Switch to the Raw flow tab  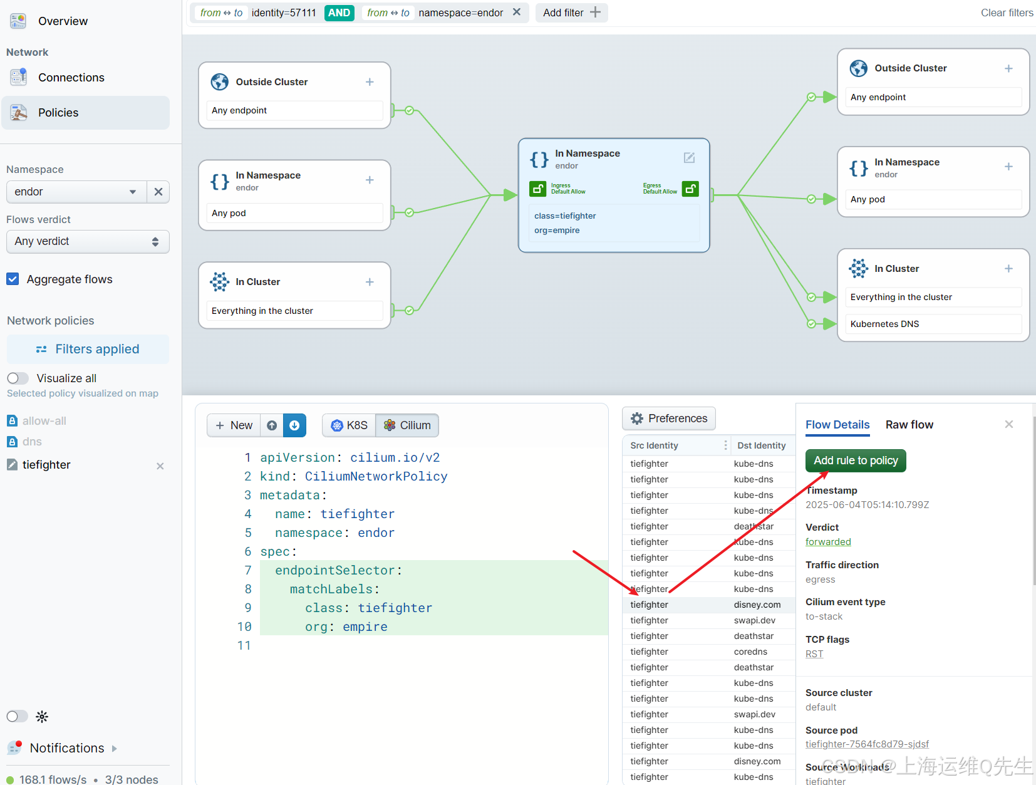pos(909,425)
